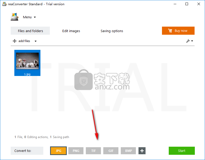Viewport: 205px width, 160px height.
Task: Open the Edit images tab
Action: point(71,31)
